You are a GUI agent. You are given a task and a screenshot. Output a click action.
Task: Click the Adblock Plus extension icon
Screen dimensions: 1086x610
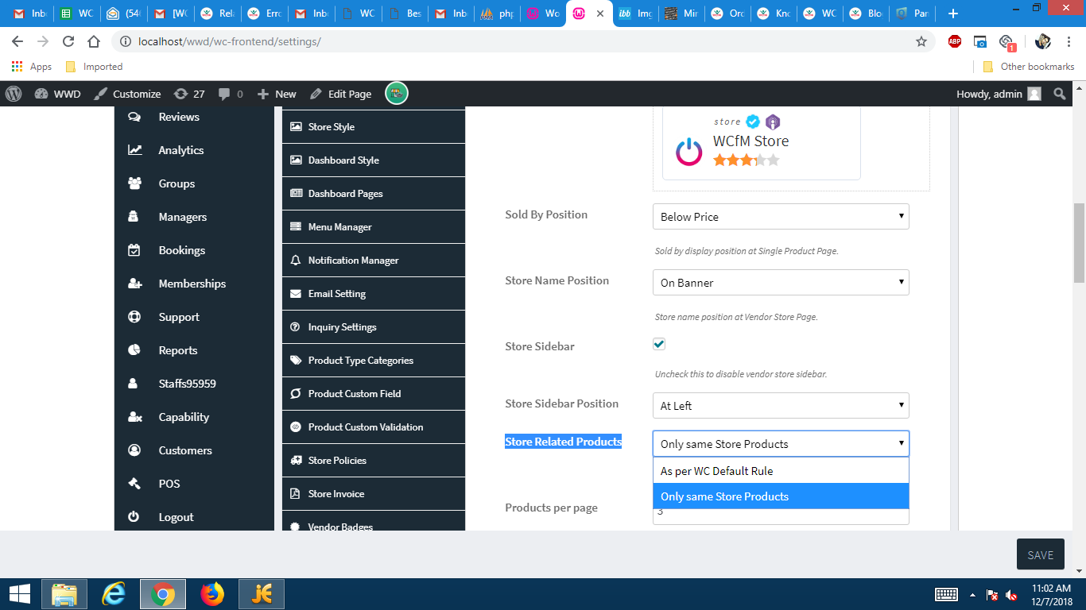click(955, 41)
